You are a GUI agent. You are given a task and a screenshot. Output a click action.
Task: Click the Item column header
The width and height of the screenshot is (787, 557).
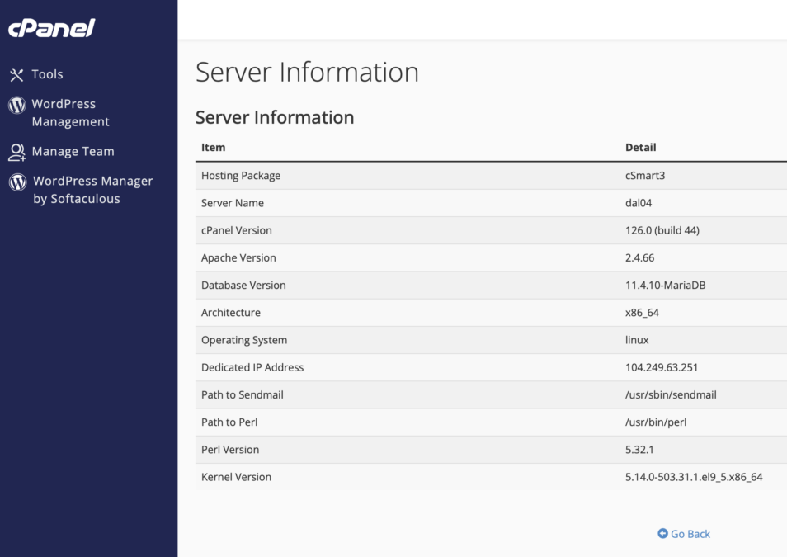pos(213,148)
